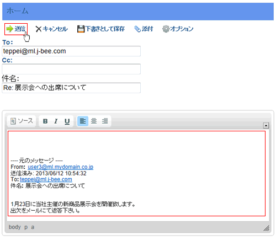Toggle italic formatting

(x=56, y=121)
